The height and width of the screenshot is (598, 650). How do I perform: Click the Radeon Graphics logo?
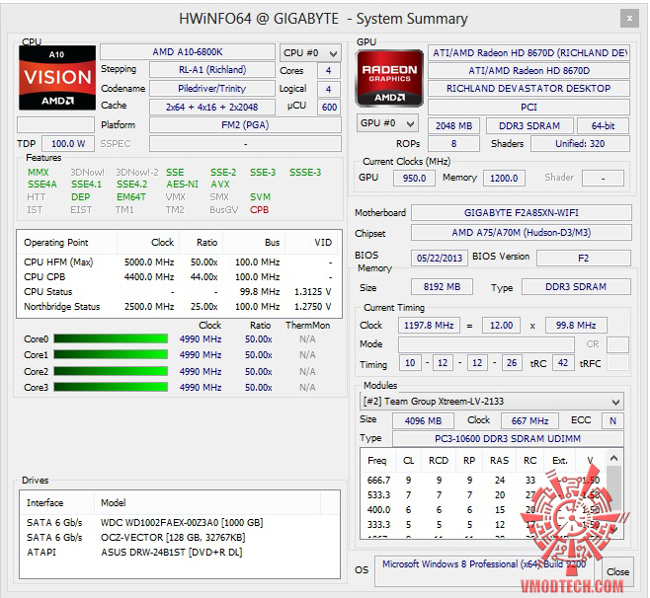(x=389, y=78)
